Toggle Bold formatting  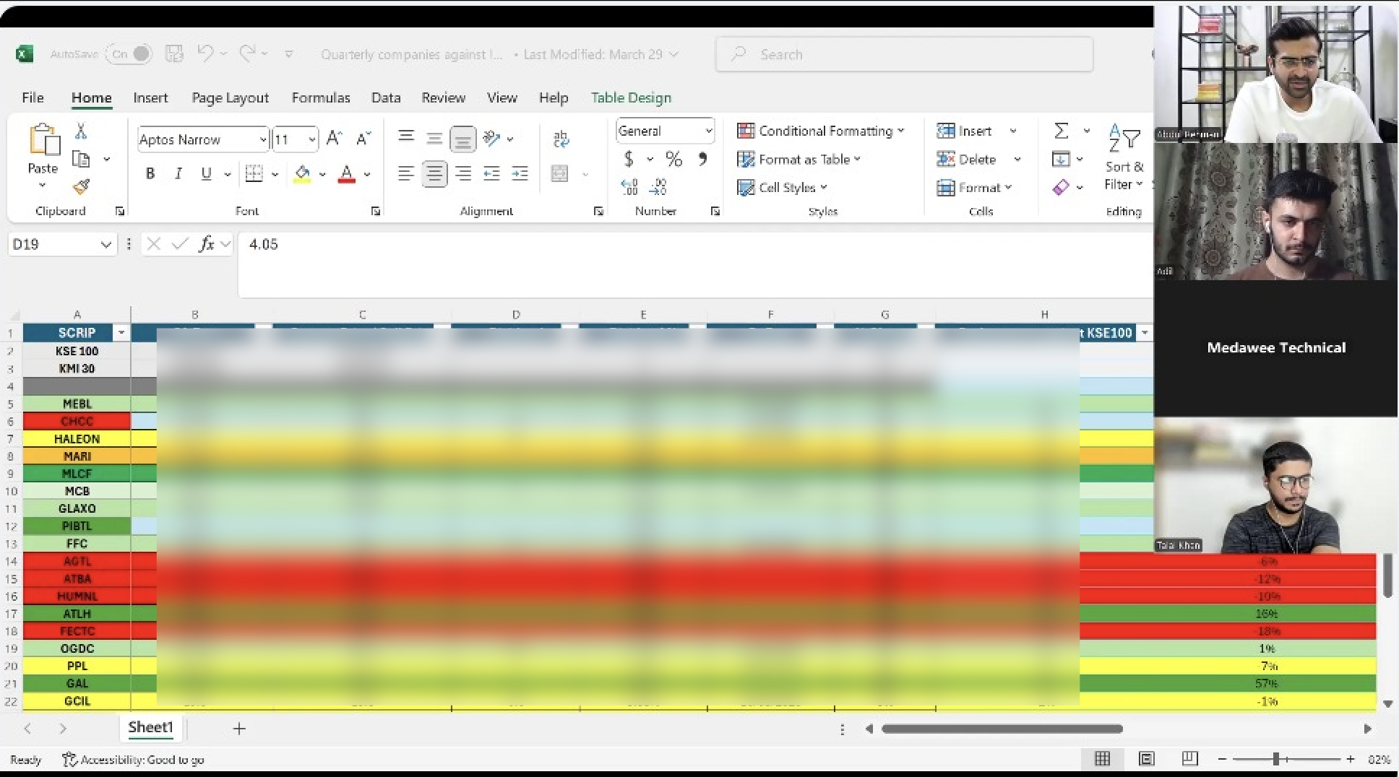click(150, 173)
